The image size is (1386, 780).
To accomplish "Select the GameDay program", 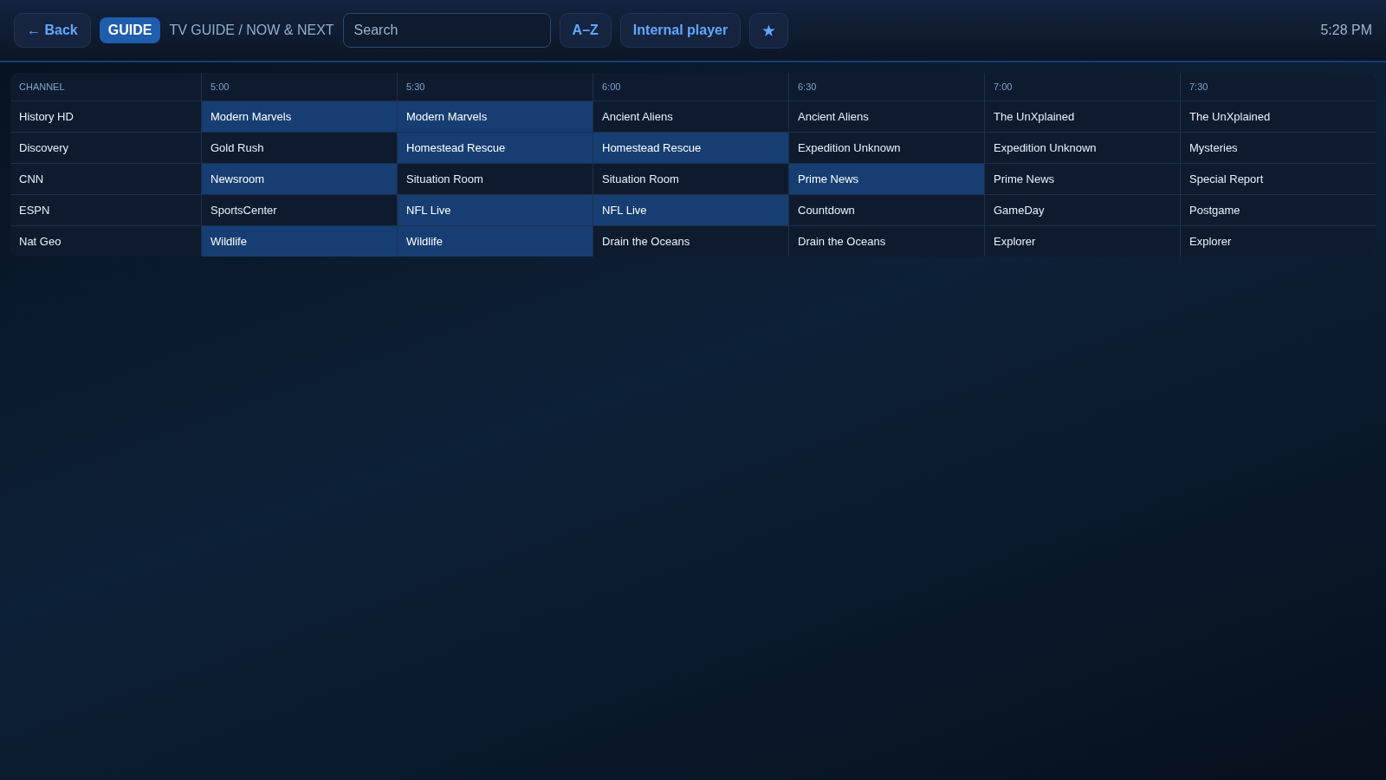I will [1082, 211].
